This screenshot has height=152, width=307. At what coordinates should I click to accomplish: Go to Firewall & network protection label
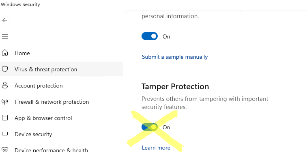[x=52, y=102]
